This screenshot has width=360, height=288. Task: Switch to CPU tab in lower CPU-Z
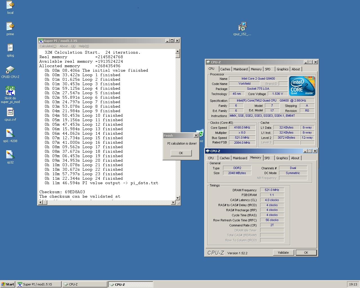(211, 158)
